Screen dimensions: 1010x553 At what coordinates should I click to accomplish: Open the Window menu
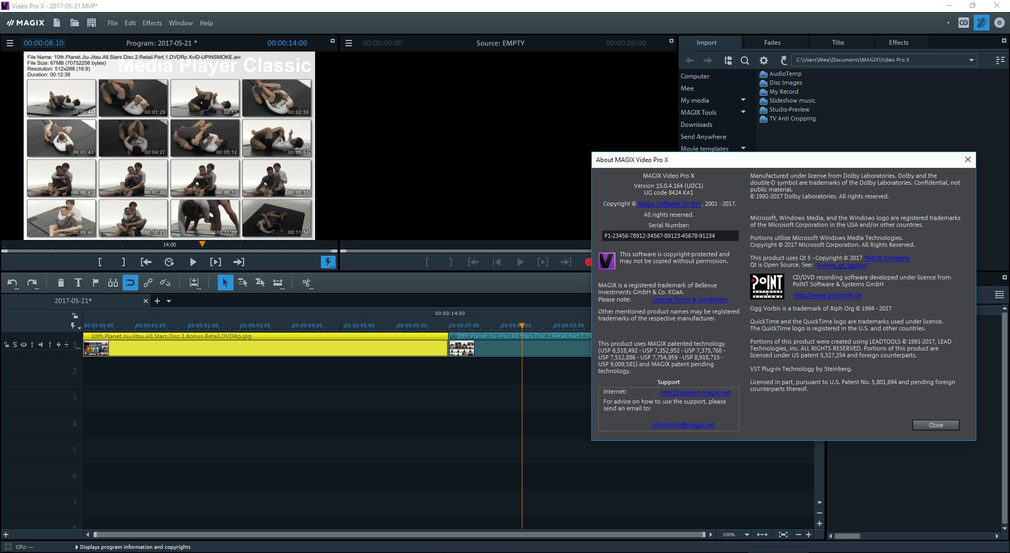coord(180,23)
